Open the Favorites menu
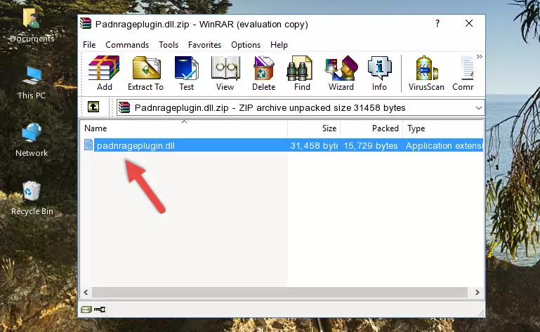540x332 pixels. (x=204, y=45)
